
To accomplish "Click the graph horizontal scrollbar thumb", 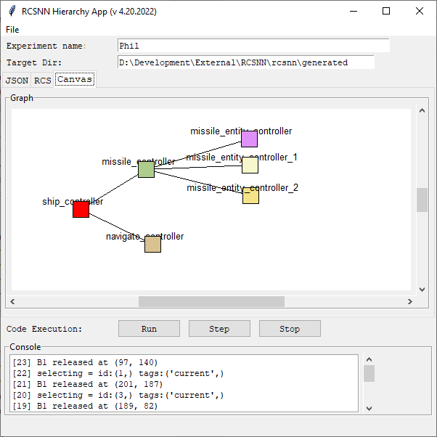I will tap(211, 301).
